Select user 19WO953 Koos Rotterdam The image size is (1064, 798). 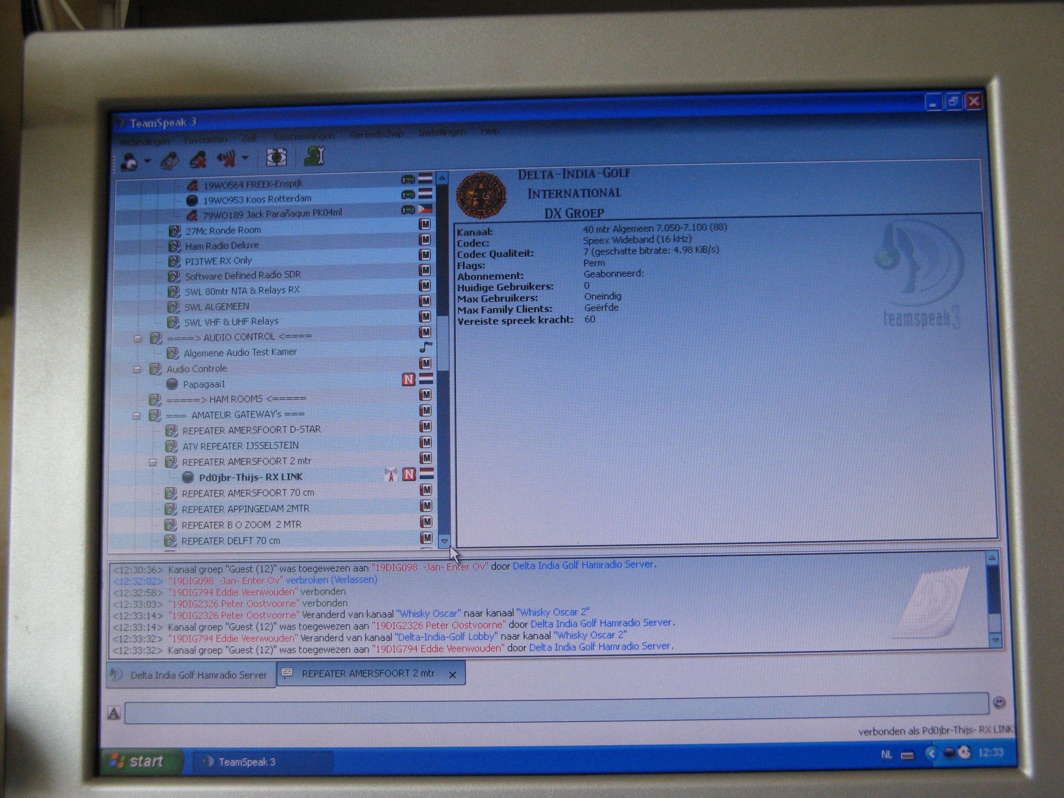click(257, 199)
